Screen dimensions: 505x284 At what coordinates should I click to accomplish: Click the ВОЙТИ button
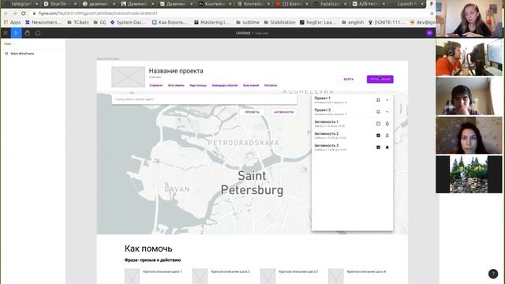pos(349,79)
